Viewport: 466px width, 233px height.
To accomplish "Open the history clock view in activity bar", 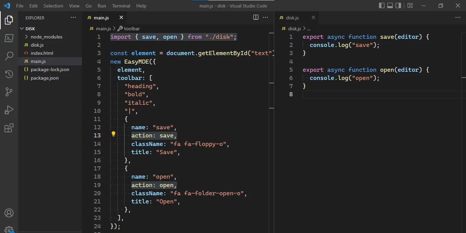I will [9, 74].
